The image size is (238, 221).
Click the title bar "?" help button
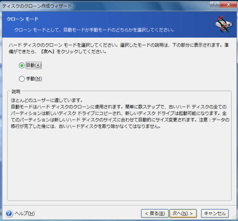(215, 4)
